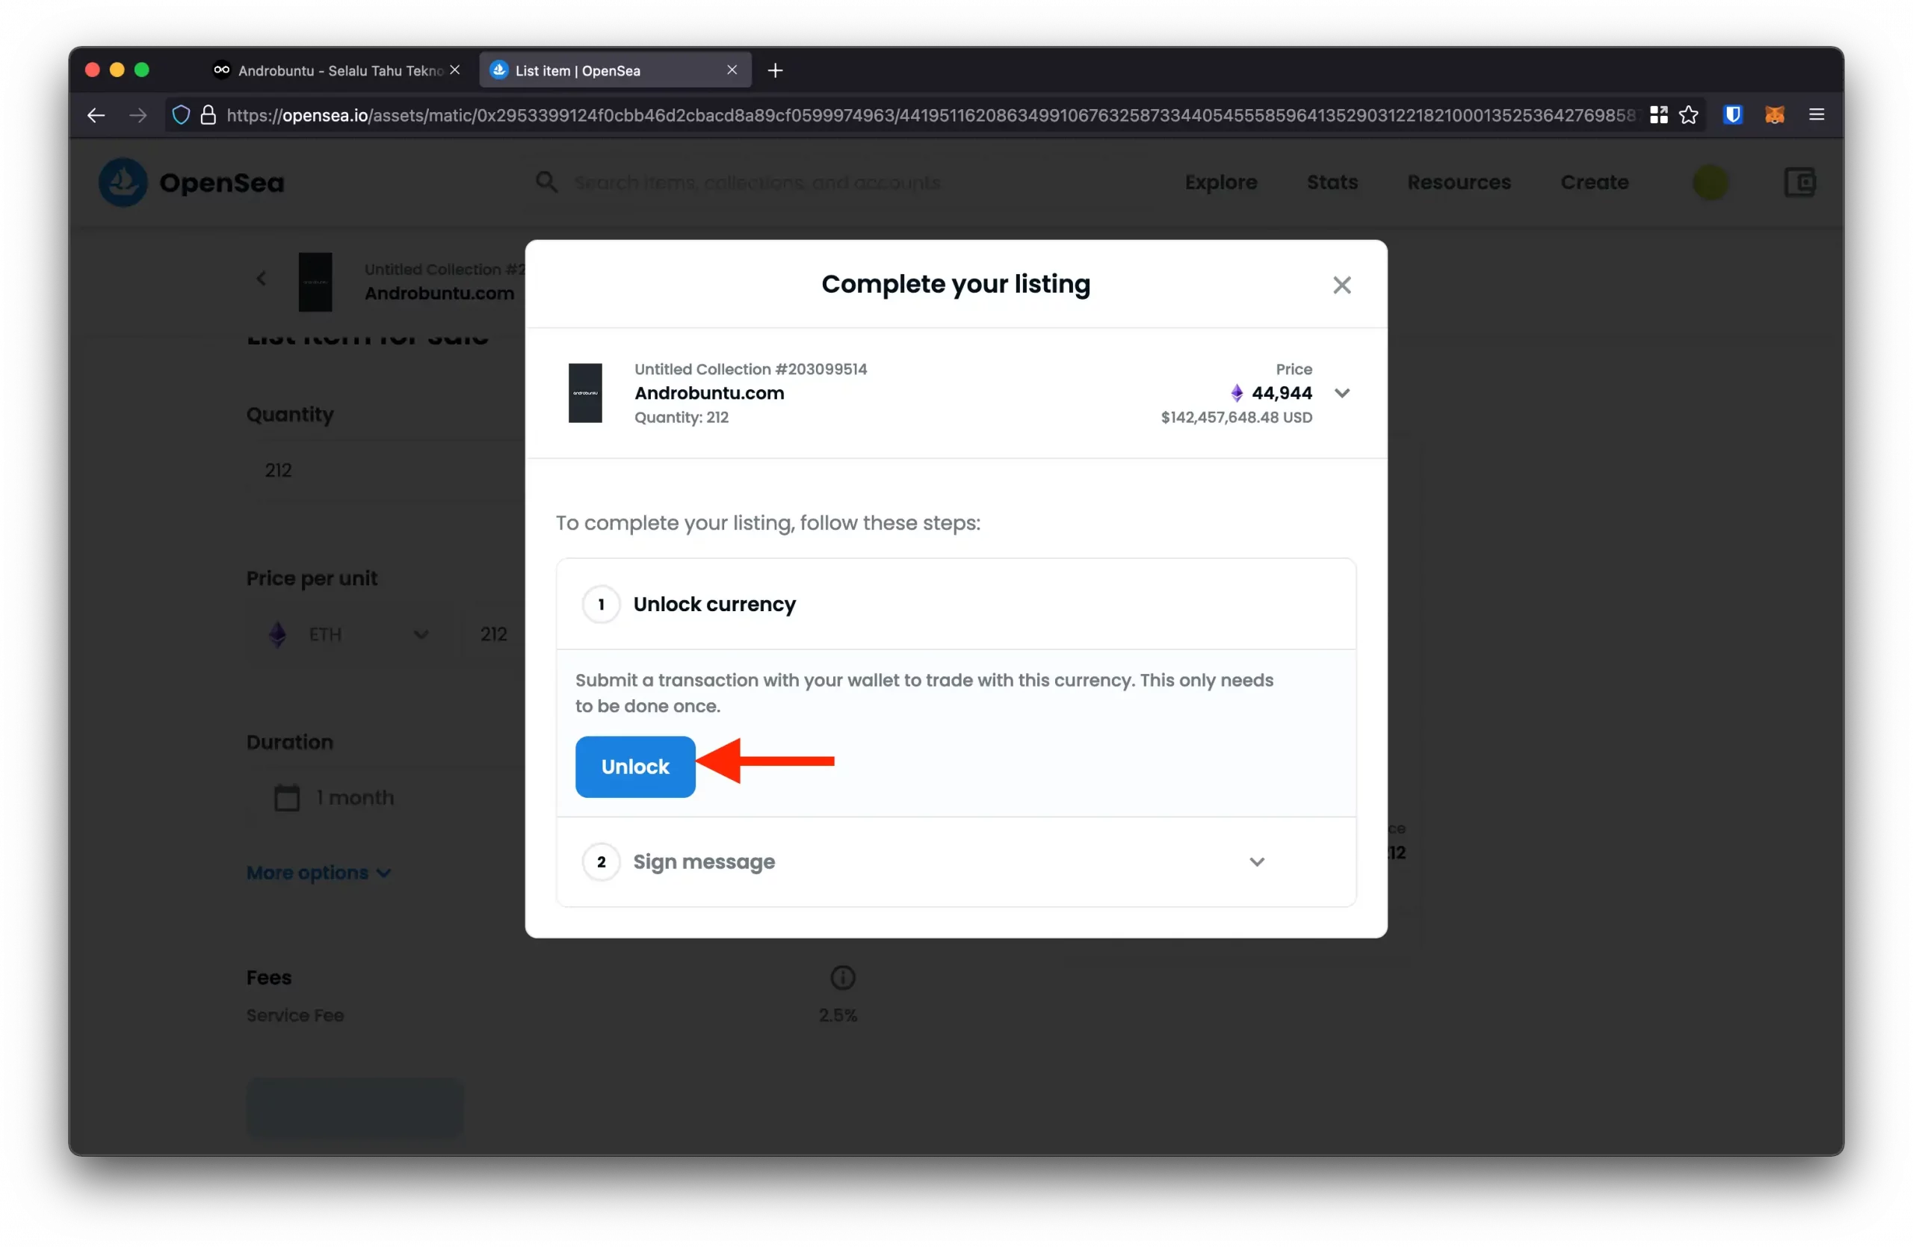Viewport: 1913px width, 1247px height.
Task: Expand the Sign message step
Action: pos(1256,862)
